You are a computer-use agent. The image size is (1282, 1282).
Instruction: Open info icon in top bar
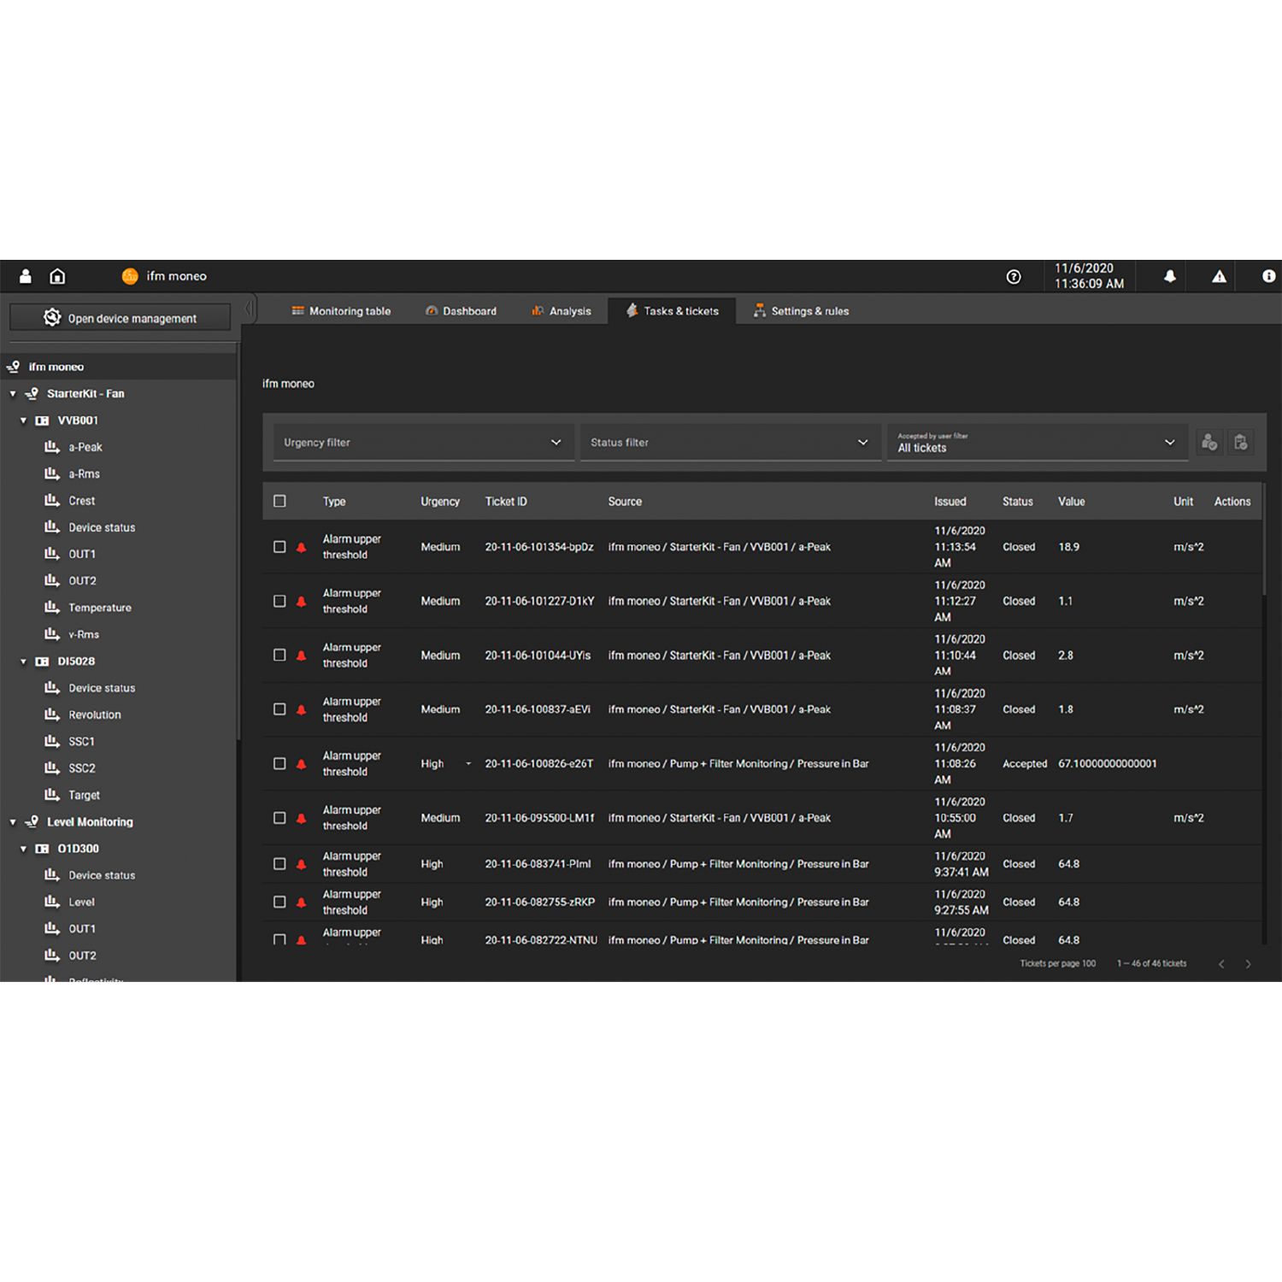[x=1268, y=276]
